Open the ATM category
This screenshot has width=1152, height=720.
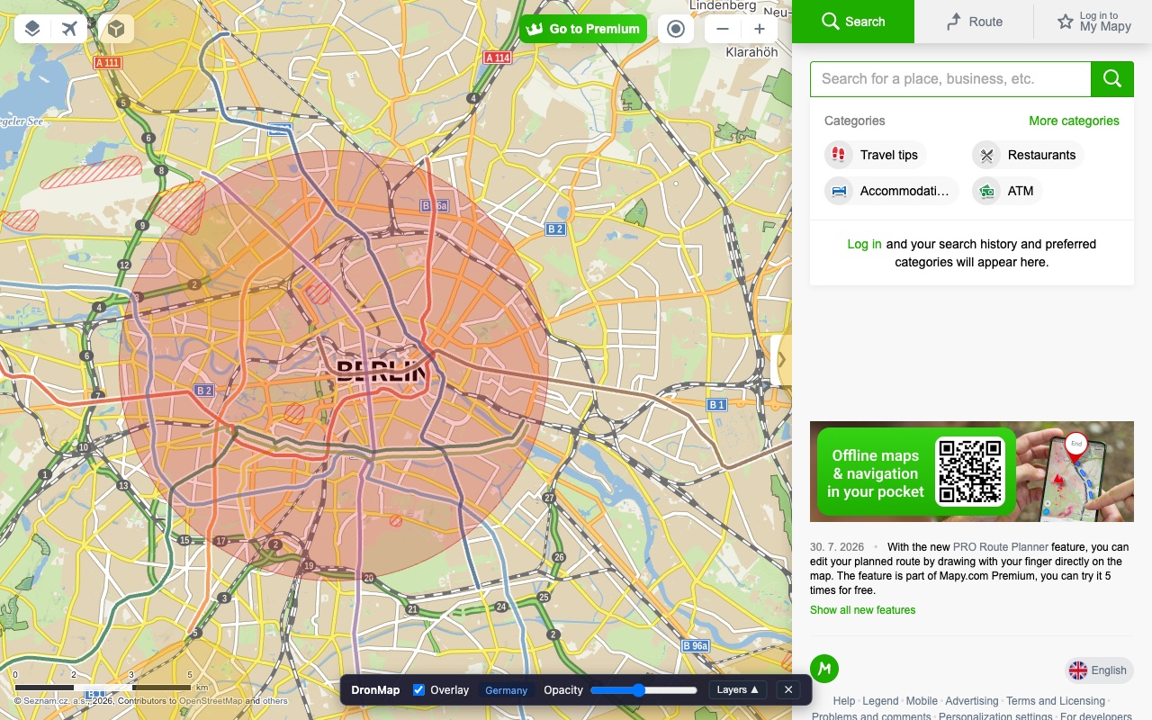pos(1007,191)
